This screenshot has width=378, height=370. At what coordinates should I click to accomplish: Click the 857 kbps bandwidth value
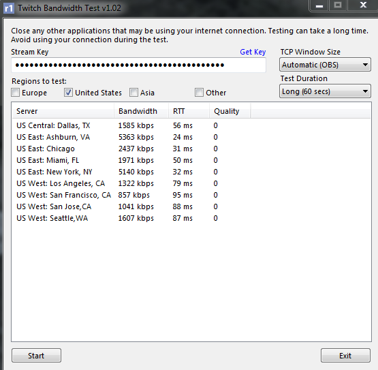coord(133,195)
